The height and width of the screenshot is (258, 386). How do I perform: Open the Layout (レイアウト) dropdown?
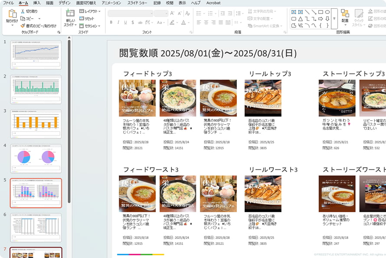tap(90, 11)
